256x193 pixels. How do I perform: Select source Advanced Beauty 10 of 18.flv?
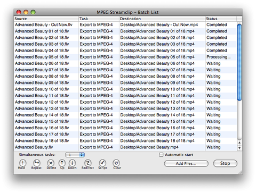point(42,89)
